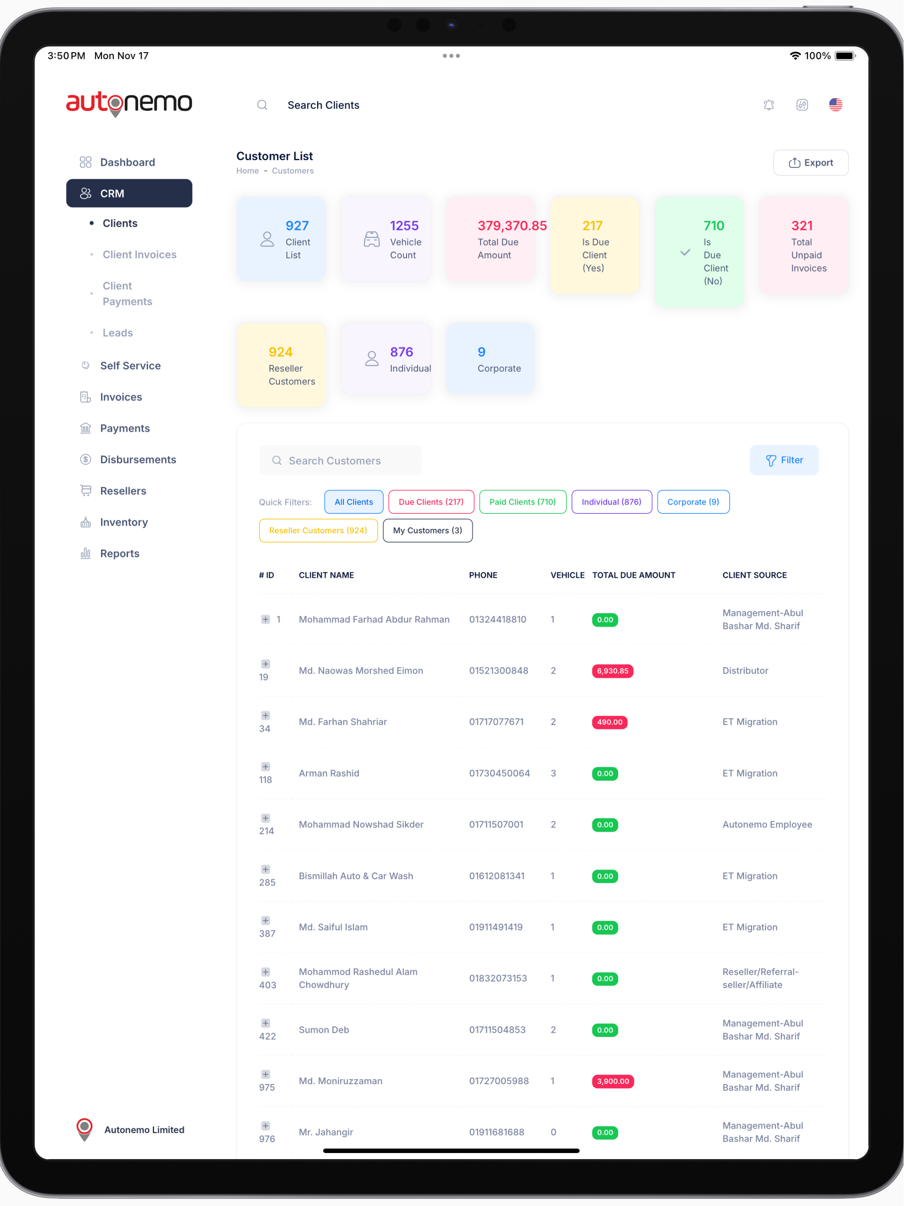Expand row 1 Mohammad Farhad Abdur Rahman
Viewport: 904px width, 1206px height.
[266, 619]
